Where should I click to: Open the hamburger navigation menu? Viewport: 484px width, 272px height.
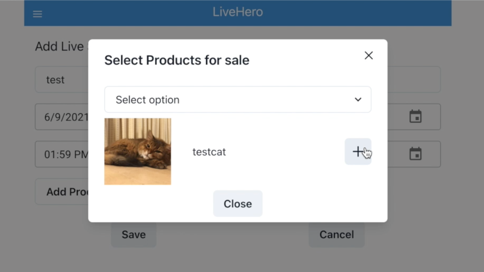coord(37,14)
